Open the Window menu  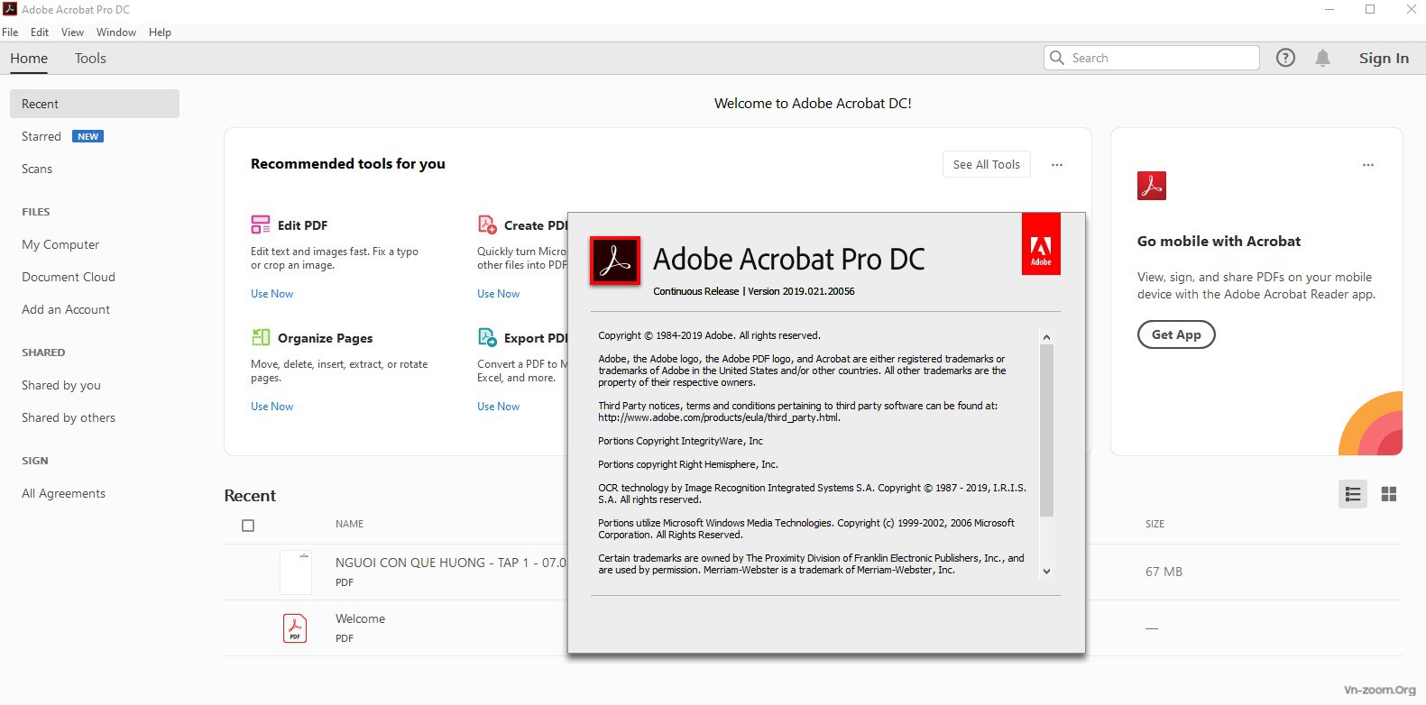tap(116, 32)
